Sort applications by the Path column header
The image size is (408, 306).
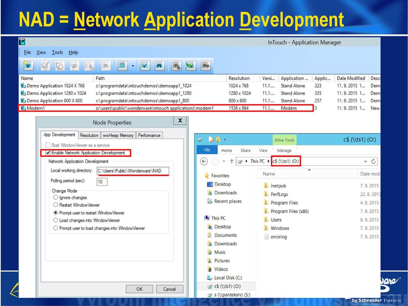pos(160,78)
